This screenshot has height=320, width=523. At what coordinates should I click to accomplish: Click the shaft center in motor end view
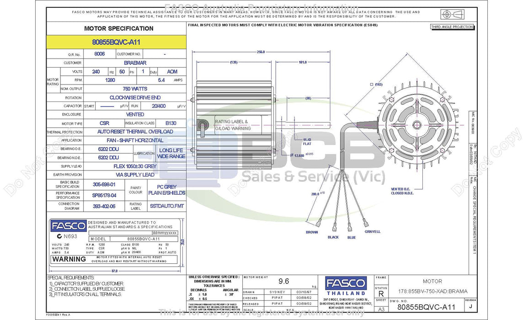[x=416, y=124]
